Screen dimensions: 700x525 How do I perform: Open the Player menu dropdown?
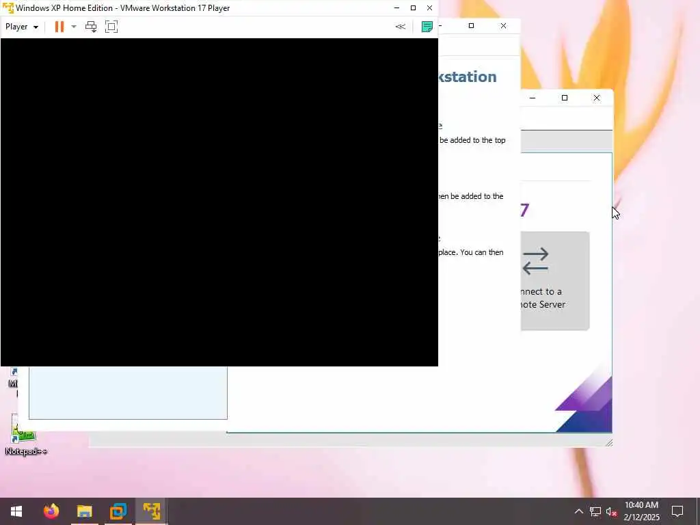[21, 27]
